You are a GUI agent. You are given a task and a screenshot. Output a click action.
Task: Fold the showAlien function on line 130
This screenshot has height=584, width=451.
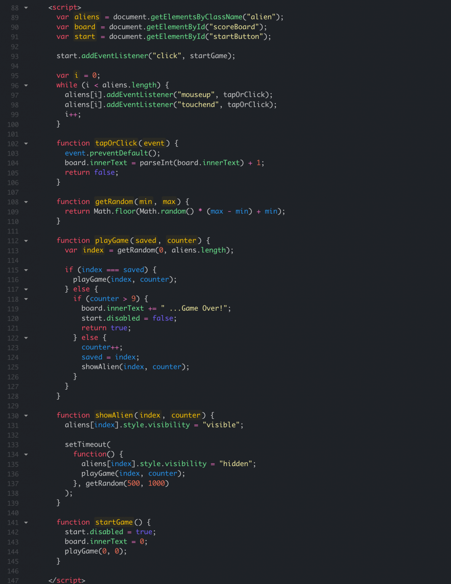26,416
